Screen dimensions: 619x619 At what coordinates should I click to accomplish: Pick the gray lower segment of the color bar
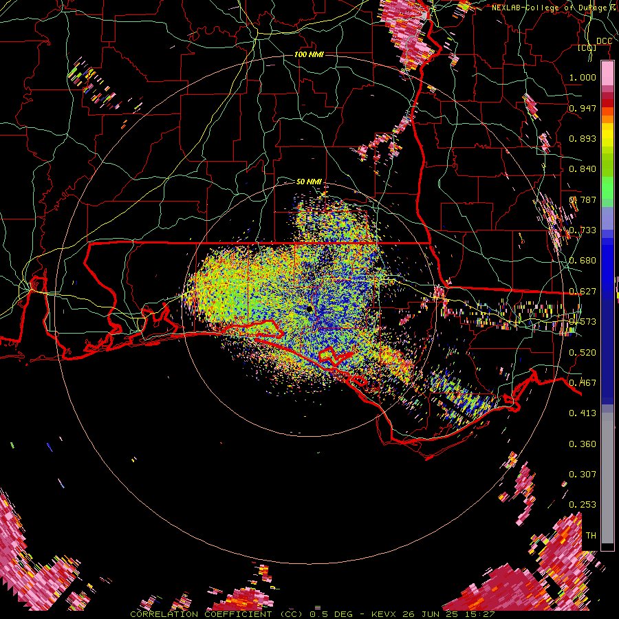[607, 478]
